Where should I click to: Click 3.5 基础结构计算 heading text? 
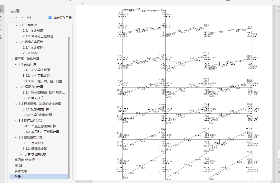pos(31,137)
